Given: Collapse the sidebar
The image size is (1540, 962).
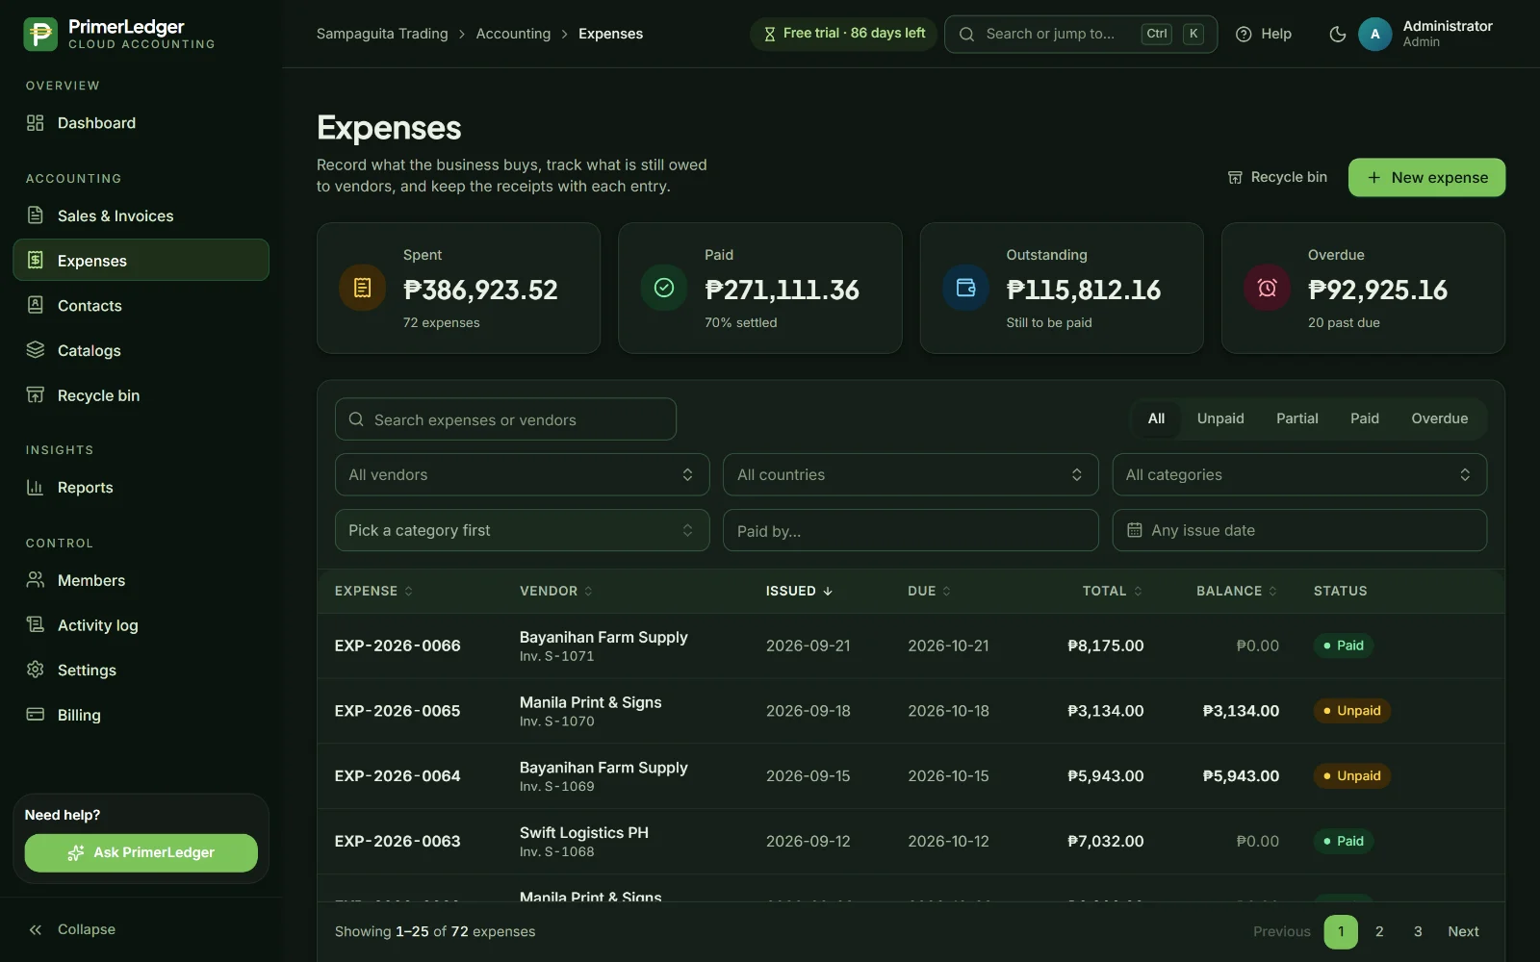Looking at the screenshot, I should pyautogui.click(x=72, y=929).
